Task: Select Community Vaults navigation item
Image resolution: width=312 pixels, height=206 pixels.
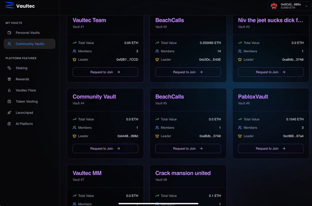Action: click(x=29, y=44)
